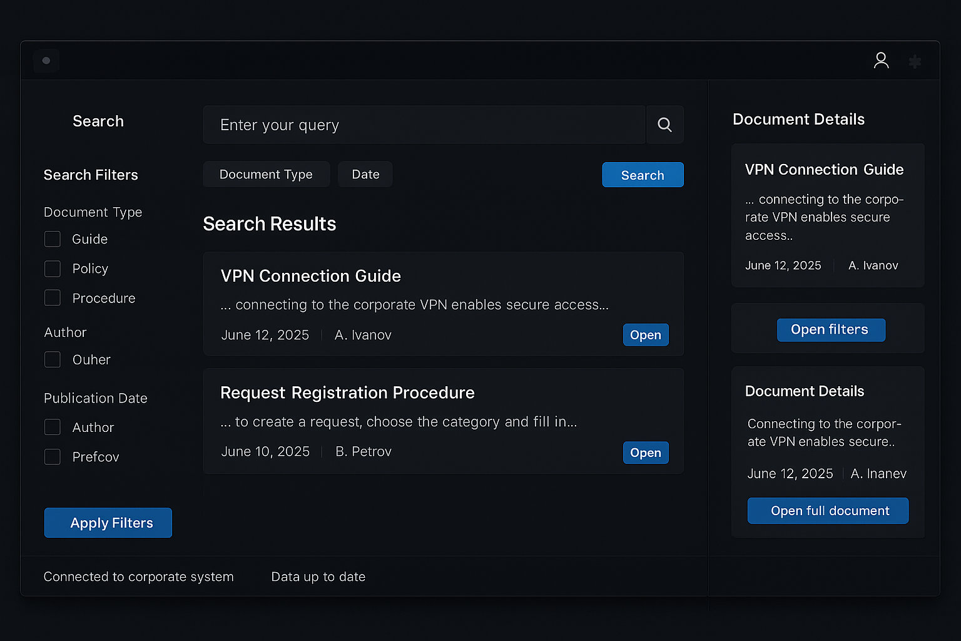961x641 pixels.
Task: Open the Date filter dropdown
Action: 365,175
